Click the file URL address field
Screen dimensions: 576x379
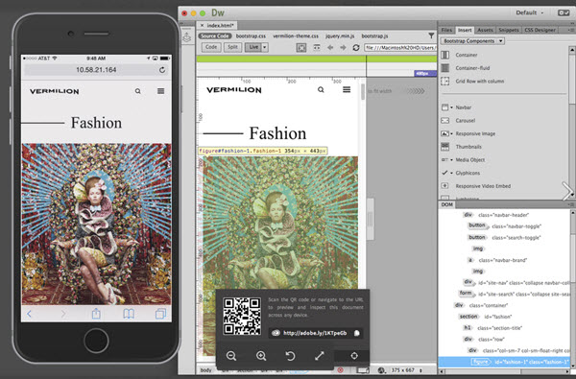[400, 47]
